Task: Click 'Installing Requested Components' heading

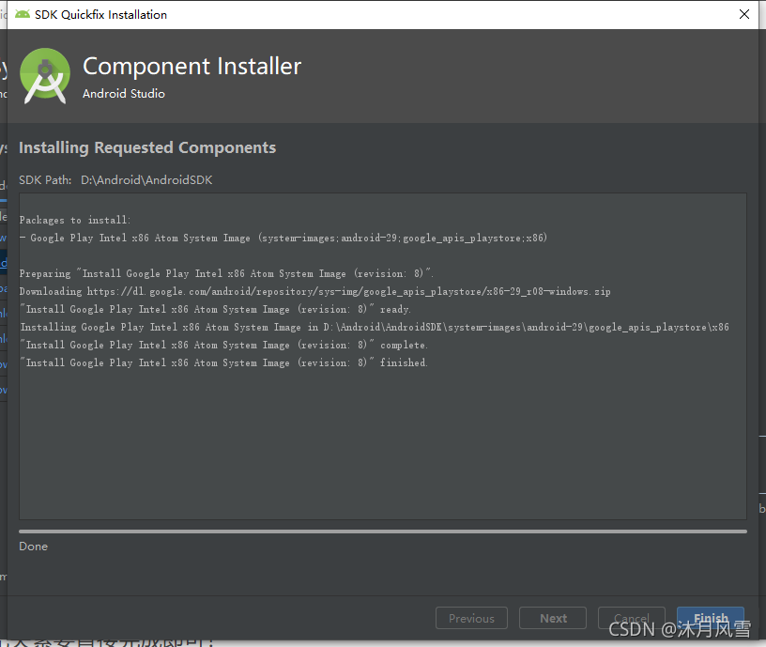Action: 147,147
